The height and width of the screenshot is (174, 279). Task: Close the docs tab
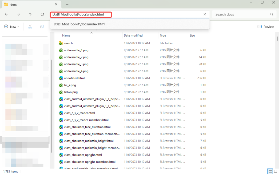pos(56,4)
